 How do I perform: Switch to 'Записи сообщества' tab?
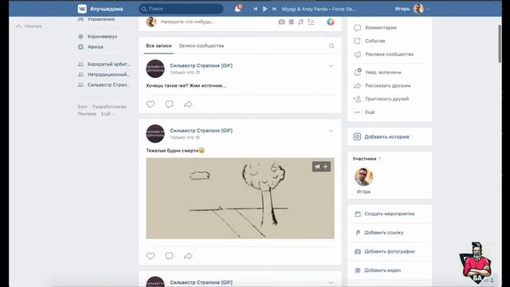click(202, 46)
